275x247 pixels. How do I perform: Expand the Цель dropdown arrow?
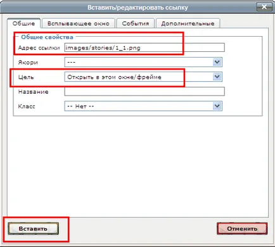(x=217, y=77)
